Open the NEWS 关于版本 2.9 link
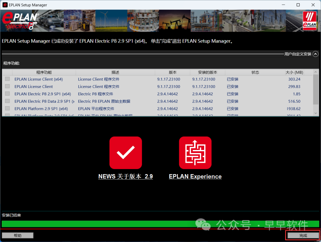 coord(125,177)
